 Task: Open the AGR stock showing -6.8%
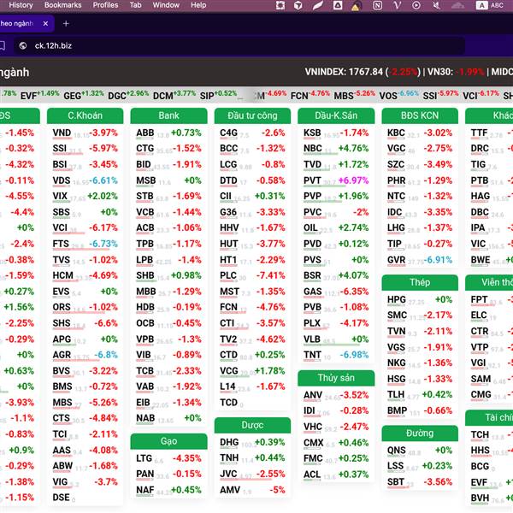click(x=85, y=355)
